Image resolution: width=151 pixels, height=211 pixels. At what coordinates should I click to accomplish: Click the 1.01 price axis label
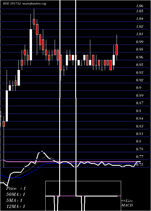140,34
